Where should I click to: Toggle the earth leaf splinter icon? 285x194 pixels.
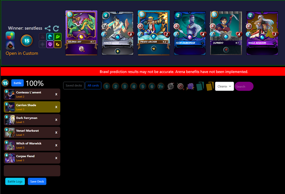58,37
